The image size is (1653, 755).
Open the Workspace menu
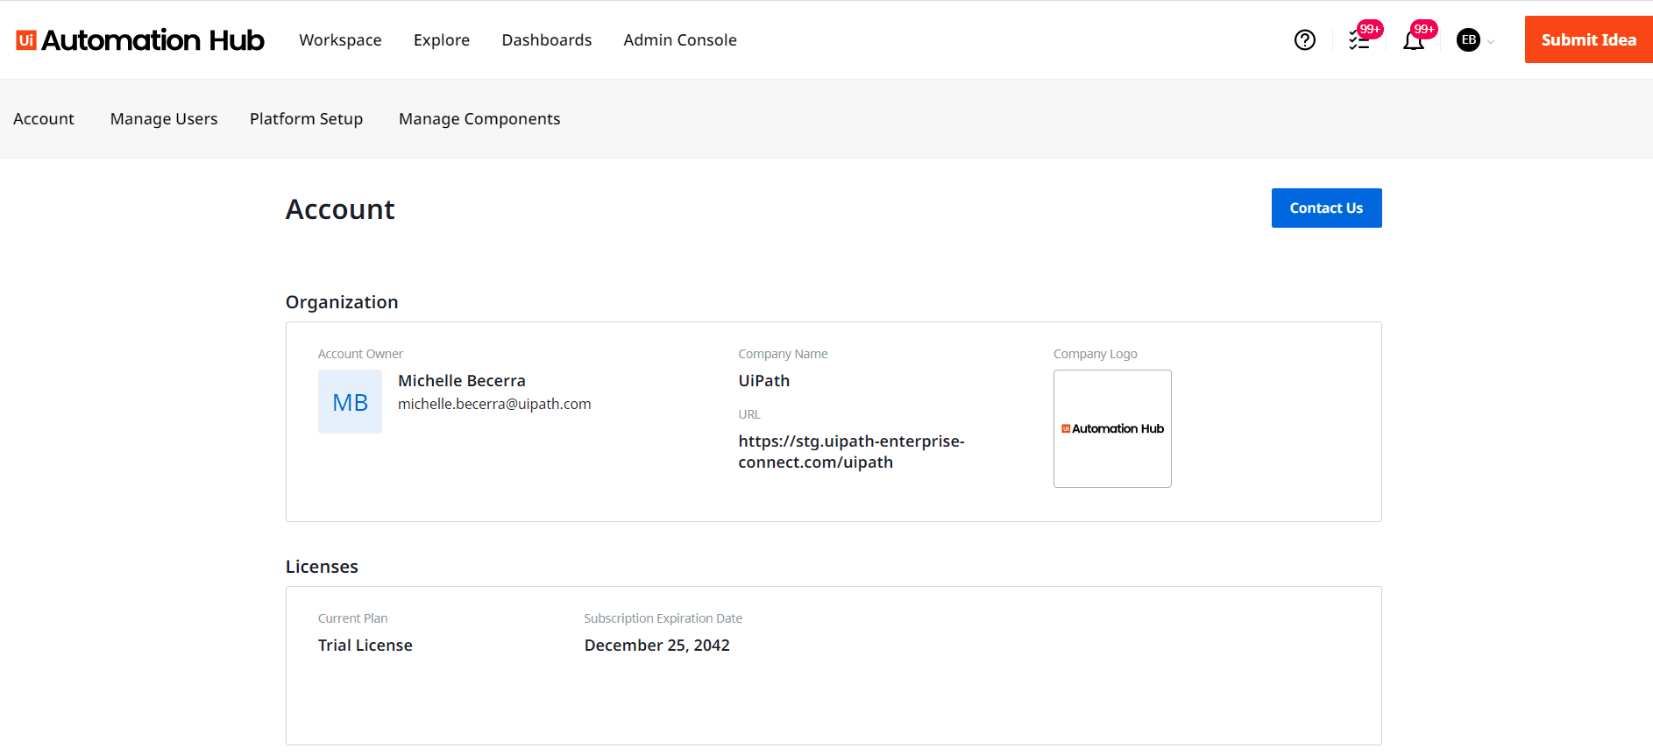pyautogui.click(x=340, y=40)
